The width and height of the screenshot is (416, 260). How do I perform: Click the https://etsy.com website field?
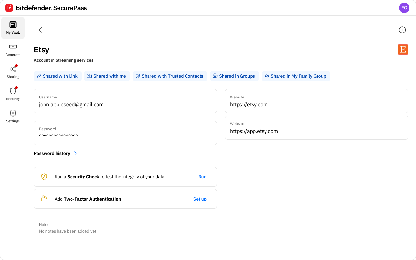click(x=317, y=101)
